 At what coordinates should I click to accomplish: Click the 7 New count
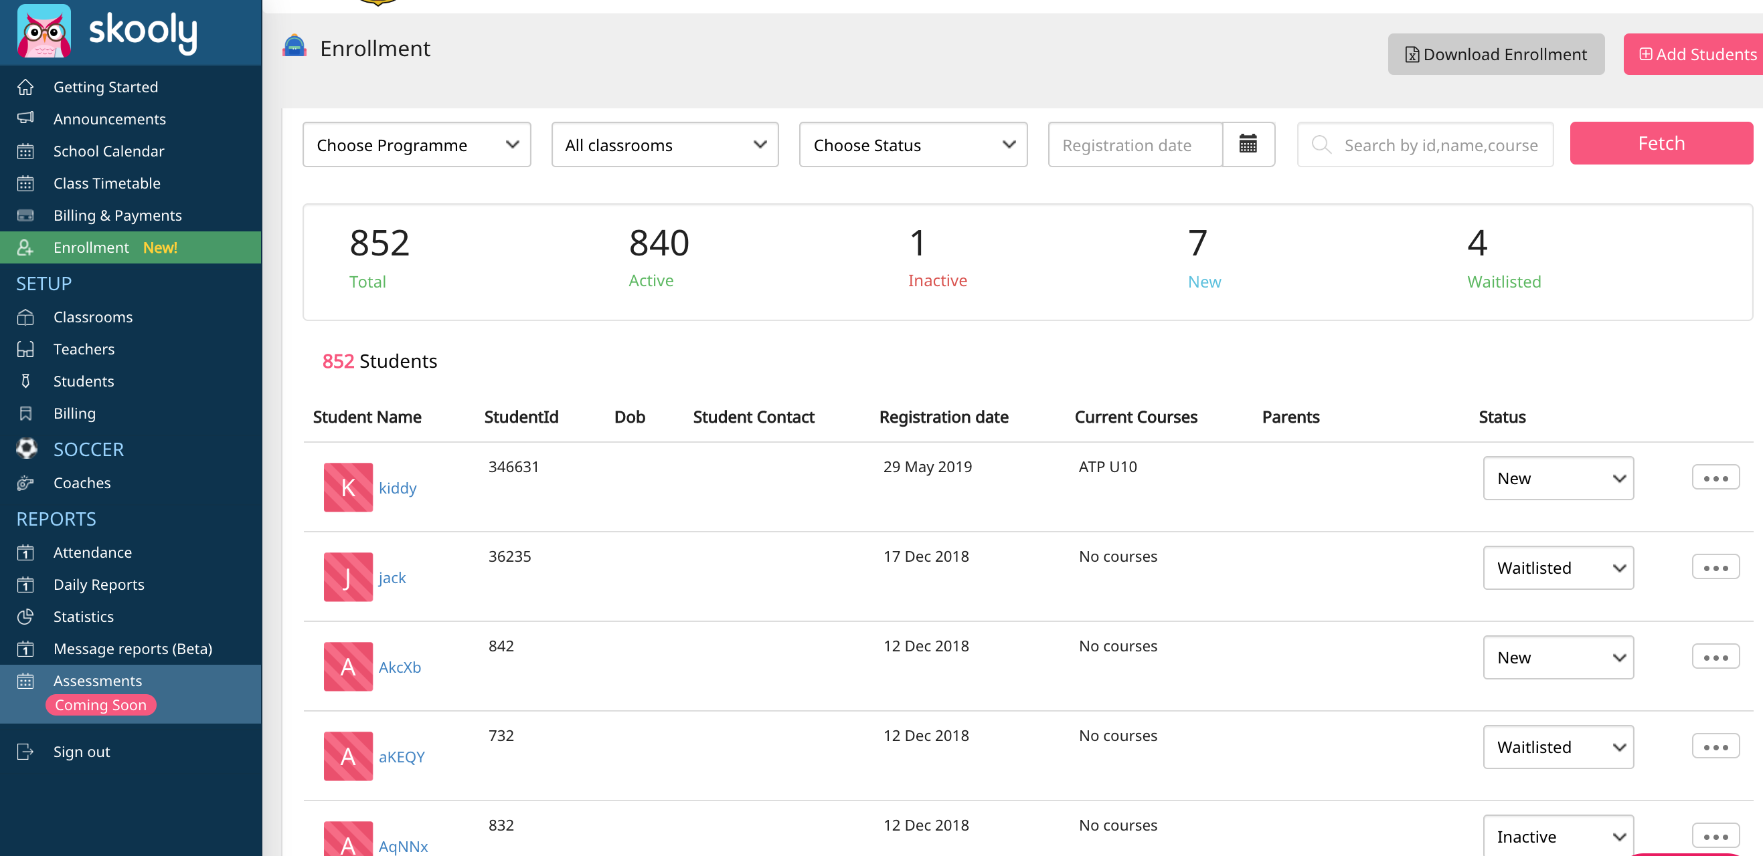pos(1197,243)
